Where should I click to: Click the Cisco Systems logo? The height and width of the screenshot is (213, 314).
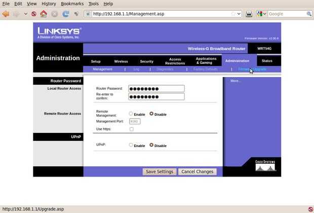tap(265, 165)
